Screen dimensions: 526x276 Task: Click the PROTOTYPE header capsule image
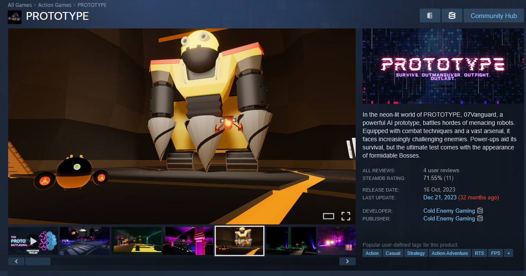[443, 66]
